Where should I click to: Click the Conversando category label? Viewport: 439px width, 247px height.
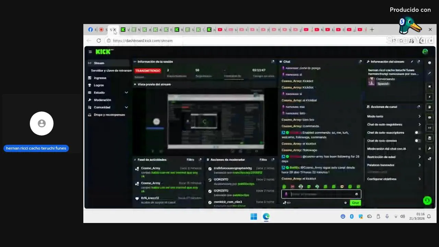[385, 79]
